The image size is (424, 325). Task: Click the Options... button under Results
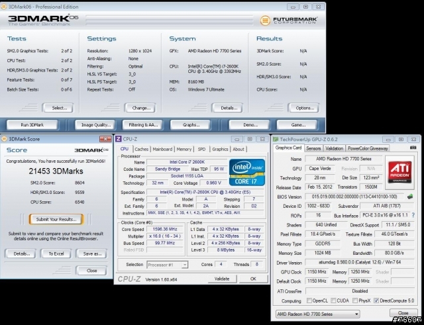pos(304,108)
